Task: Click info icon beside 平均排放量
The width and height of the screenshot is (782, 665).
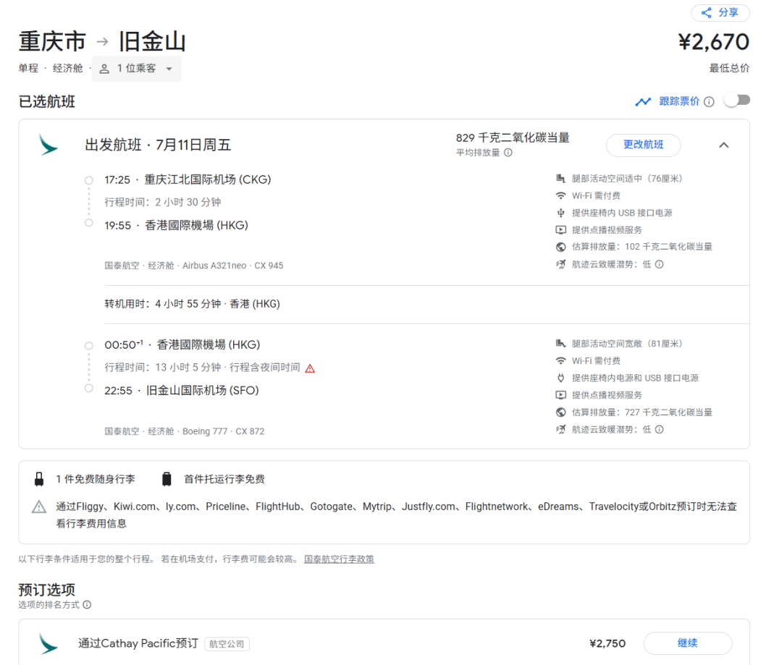Action: pos(508,153)
